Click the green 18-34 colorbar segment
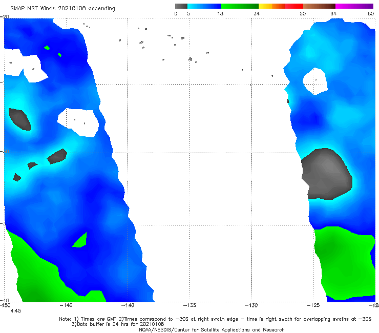 tap(240, 6)
